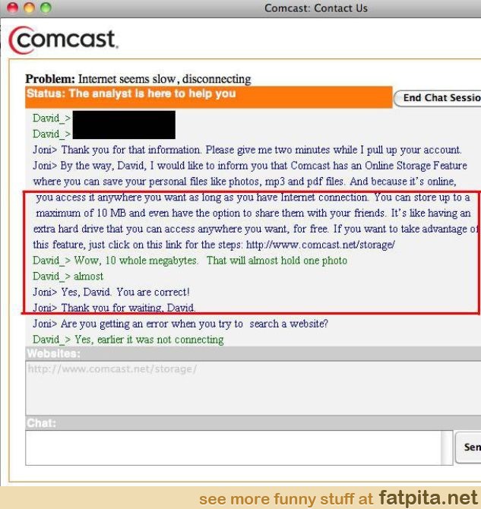Click the Websites section header
The height and width of the screenshot is (509, 481).
click(x=253, y=353)
